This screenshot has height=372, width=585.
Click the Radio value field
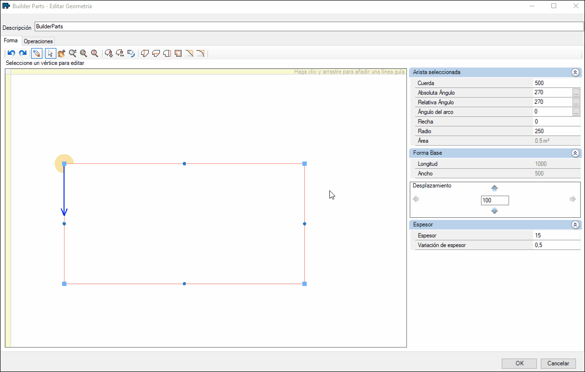pyautogui.click(x=557, y=131)
